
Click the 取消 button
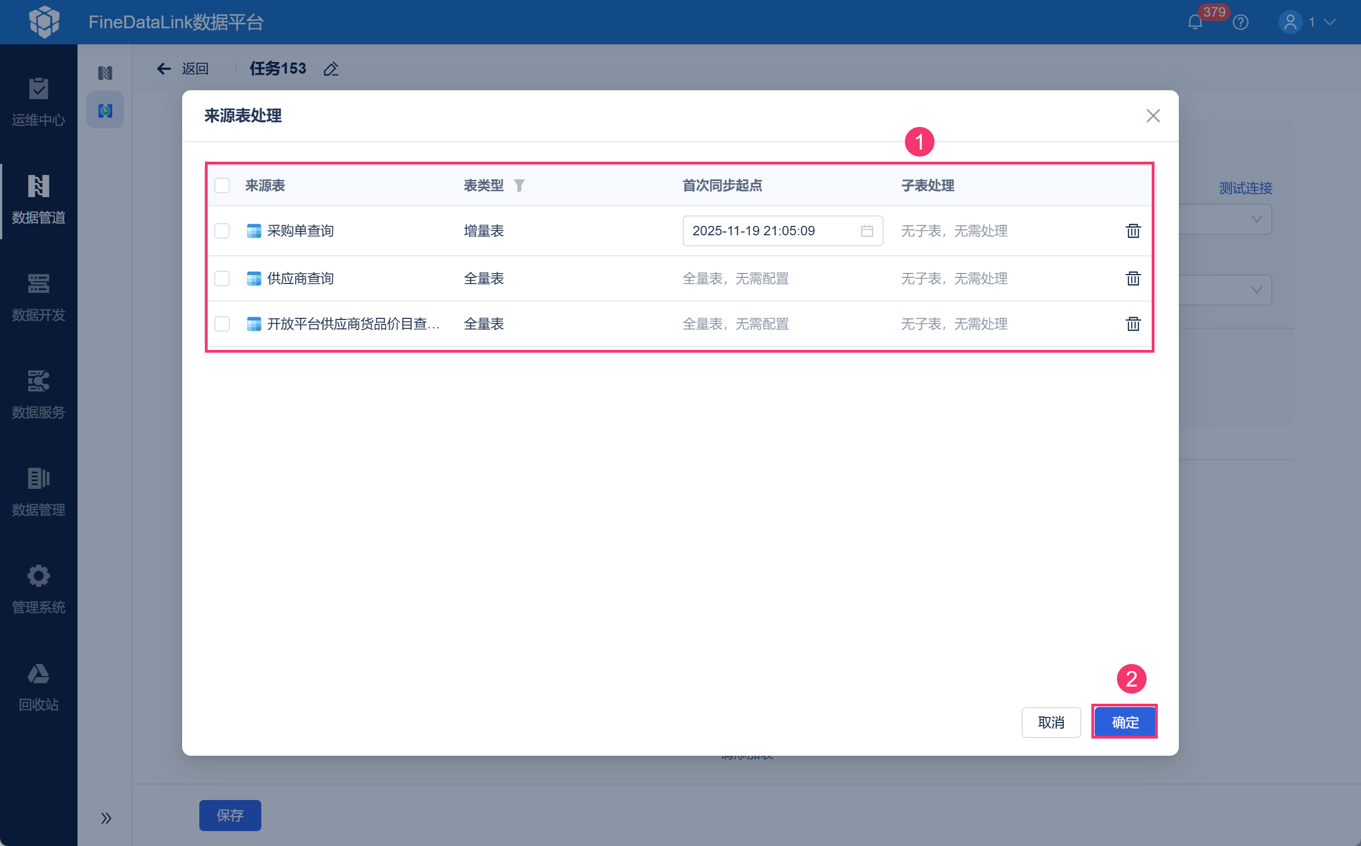coord(1050,722)
